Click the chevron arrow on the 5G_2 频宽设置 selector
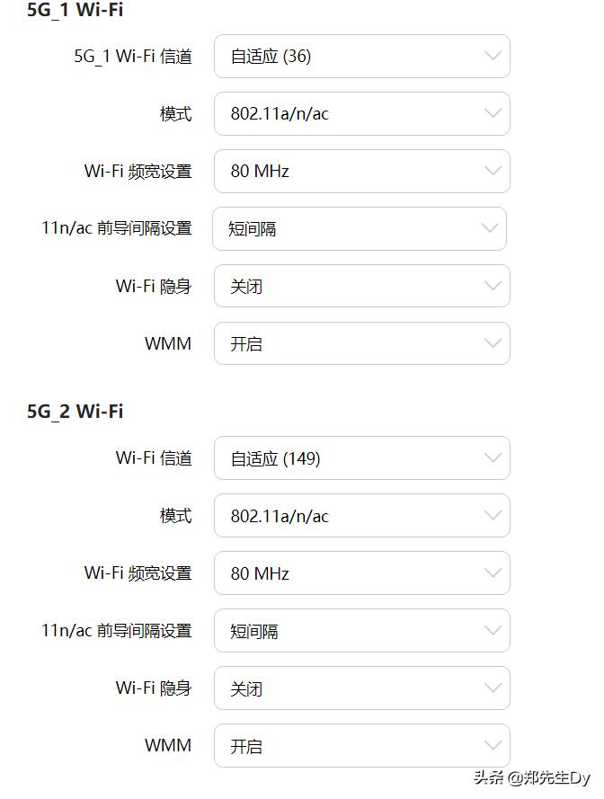The width and height of the screenshot is (604, 799). point(492,573)
